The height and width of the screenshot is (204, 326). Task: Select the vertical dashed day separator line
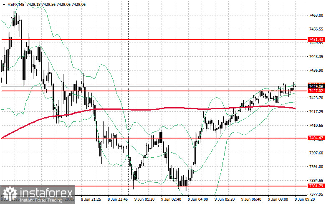tap(128, 98)
